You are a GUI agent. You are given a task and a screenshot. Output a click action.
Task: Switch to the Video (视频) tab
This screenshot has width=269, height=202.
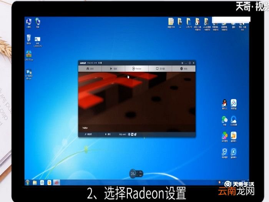pyautogui.click(x=113, y=68)
